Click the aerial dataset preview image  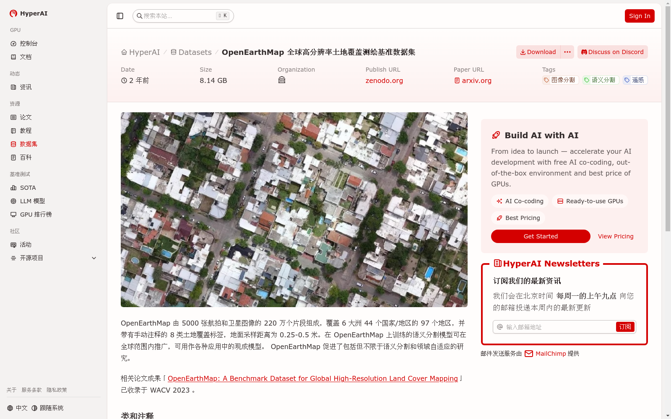pyautogui.click(x=294, y=209)
